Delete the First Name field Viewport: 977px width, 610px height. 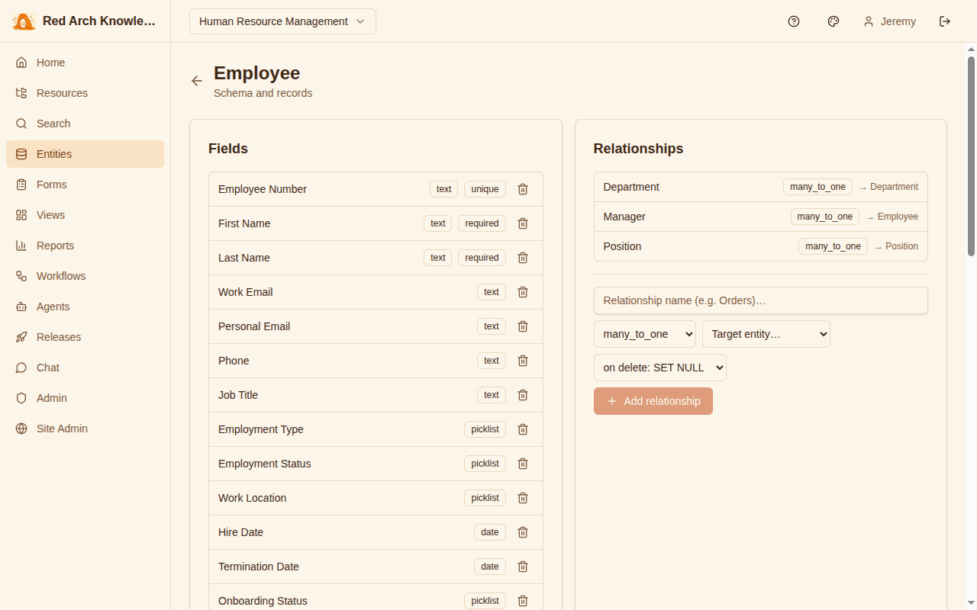point(523,223)
